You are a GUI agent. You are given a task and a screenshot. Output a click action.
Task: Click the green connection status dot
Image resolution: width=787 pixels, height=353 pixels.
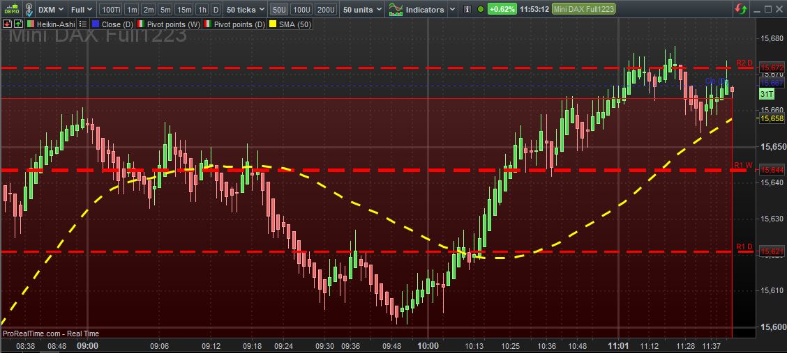pyautogui.click(x=481, y=9)
